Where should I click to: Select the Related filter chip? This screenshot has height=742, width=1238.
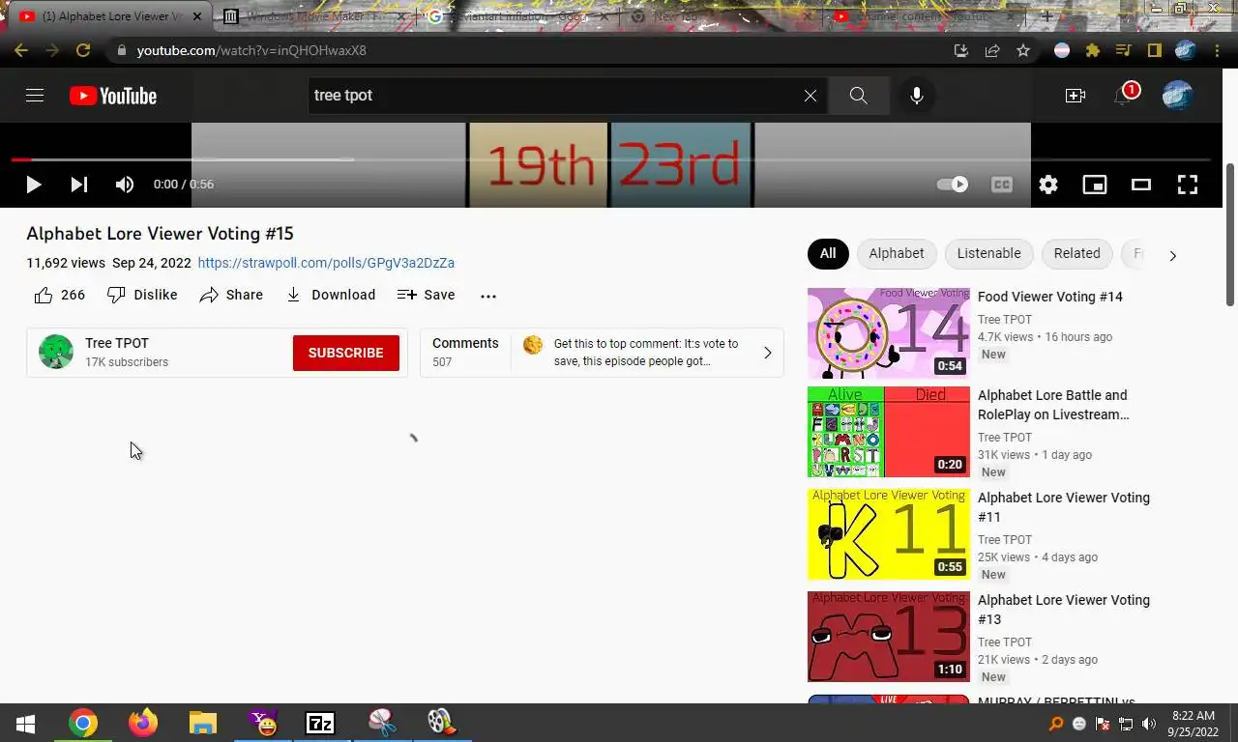tap(1076, 253)
